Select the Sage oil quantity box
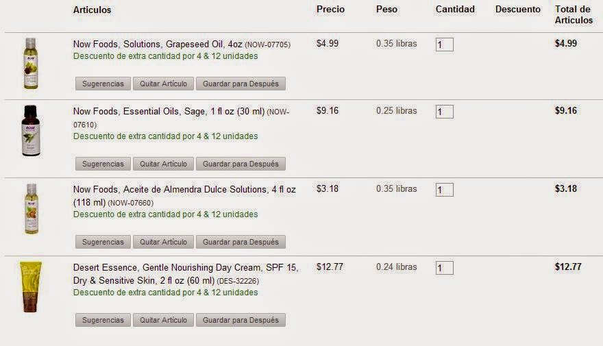The image size is (603, 346). pos(444,112)
